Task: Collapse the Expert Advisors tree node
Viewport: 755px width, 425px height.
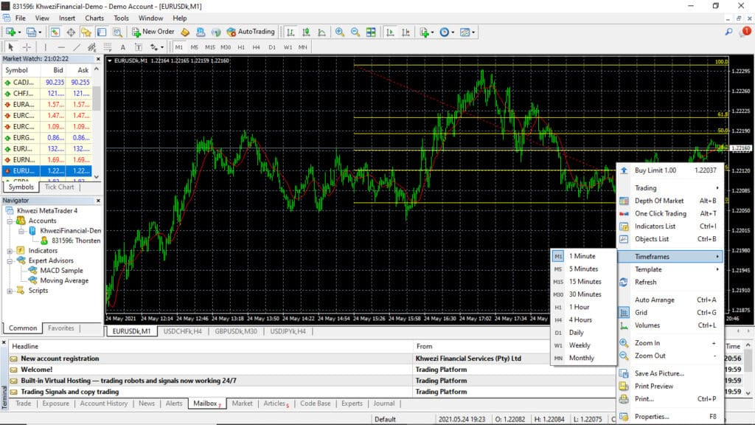Action: coord(10,260)
